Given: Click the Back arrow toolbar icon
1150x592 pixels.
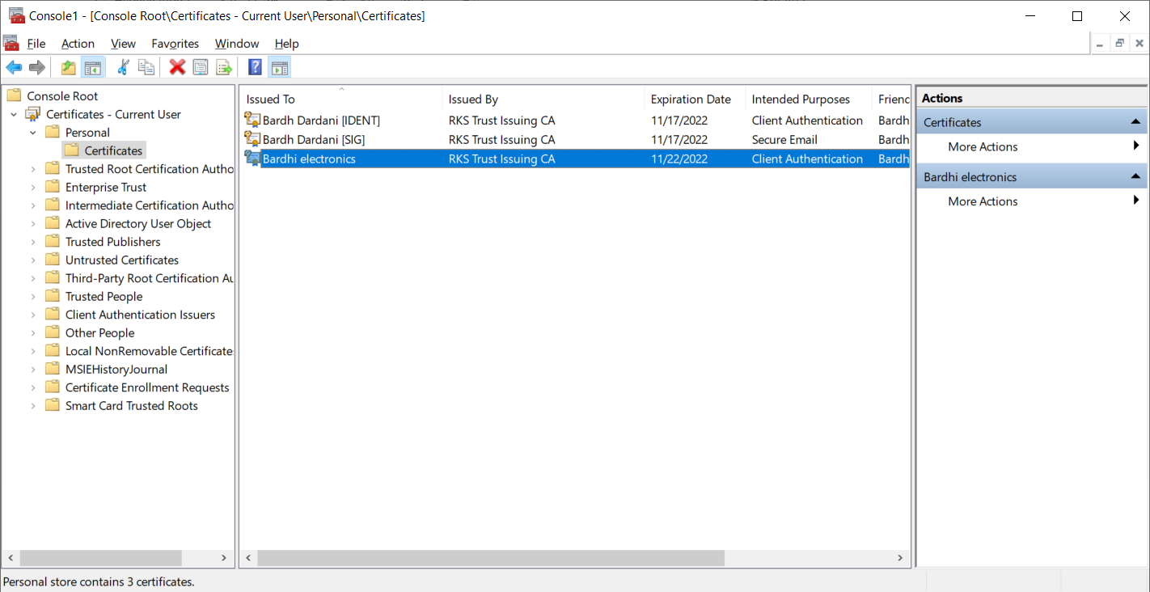Looking at the screenshot, I should point(14,68).
